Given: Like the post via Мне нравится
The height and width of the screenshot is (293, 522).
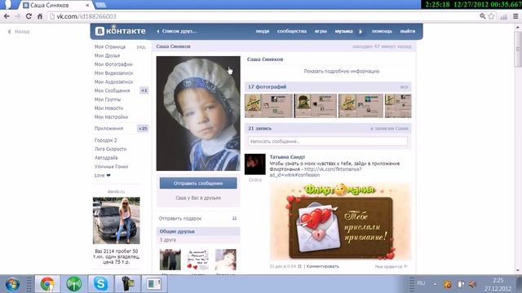Looking at the screenshot, I should click(391, 266).
